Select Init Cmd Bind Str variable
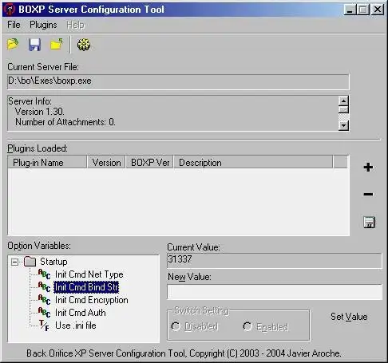 pyautogui.click(x=86, y=287)
